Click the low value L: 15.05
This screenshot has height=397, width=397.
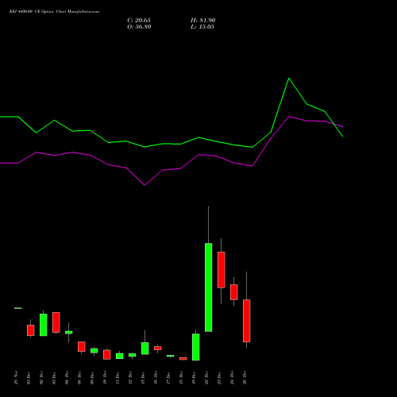tap(202, 27)
